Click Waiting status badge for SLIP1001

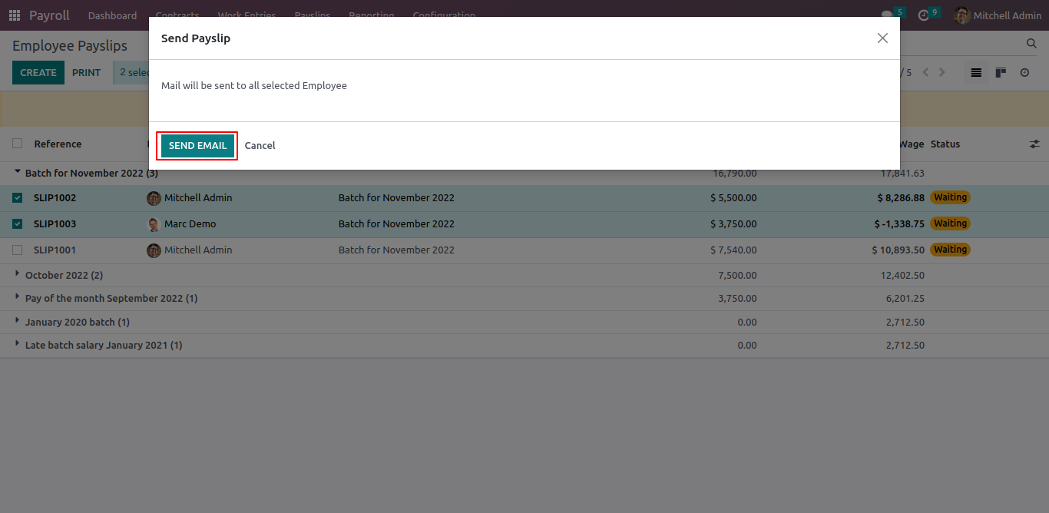(x=950, y=250)
